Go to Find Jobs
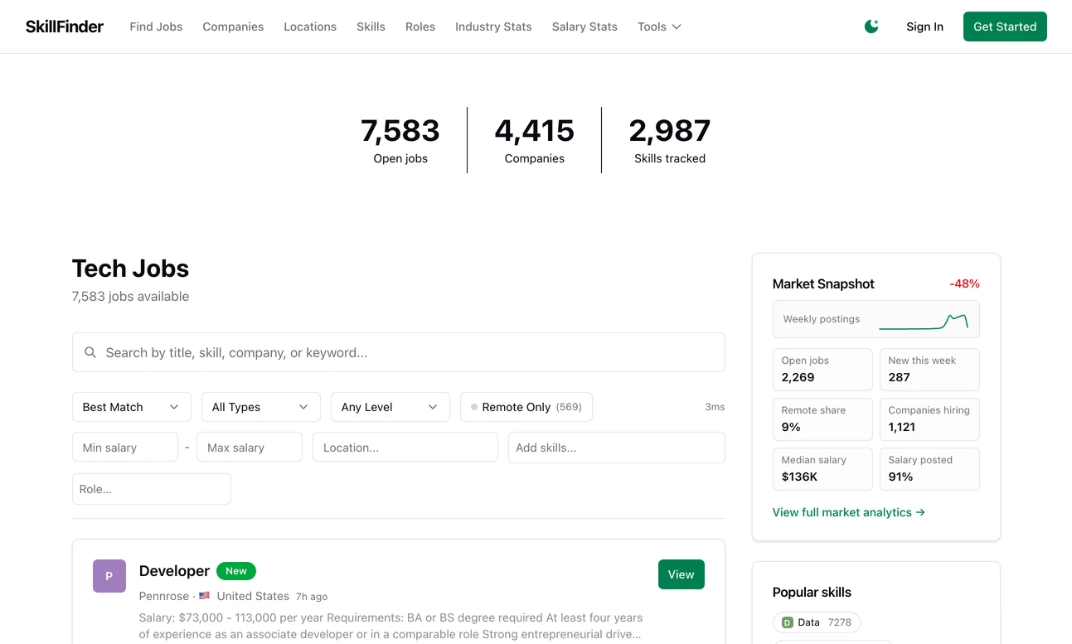 (156, 27)
